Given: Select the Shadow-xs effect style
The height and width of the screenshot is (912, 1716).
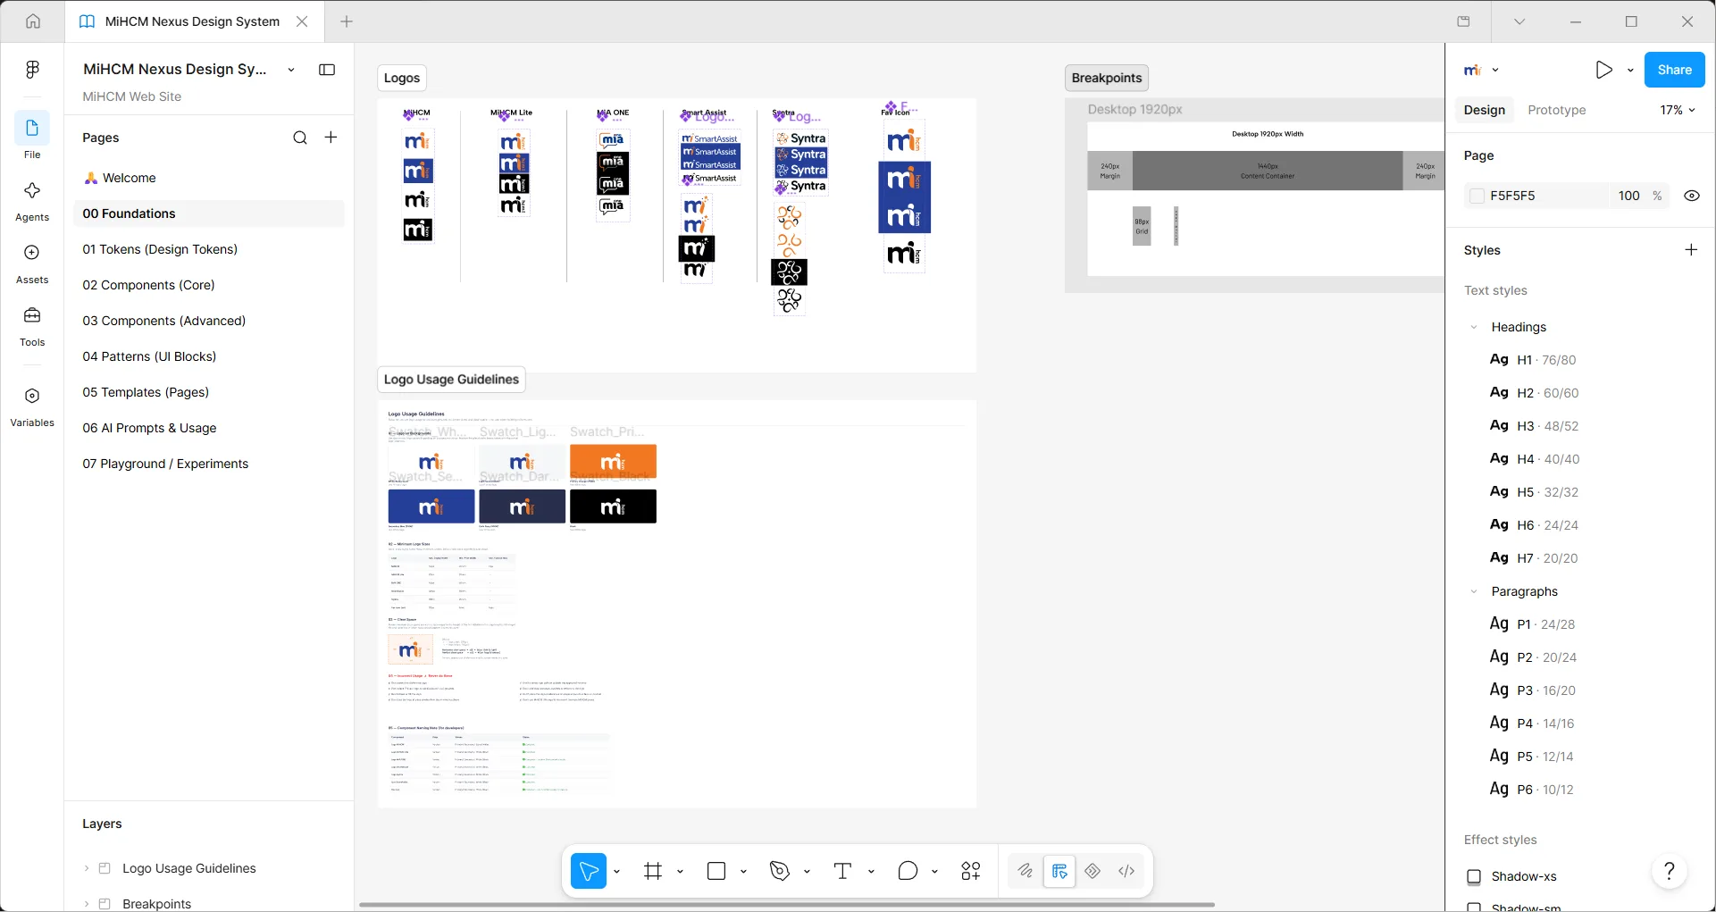Looking at the screenshot, I should pos(1523,876).
